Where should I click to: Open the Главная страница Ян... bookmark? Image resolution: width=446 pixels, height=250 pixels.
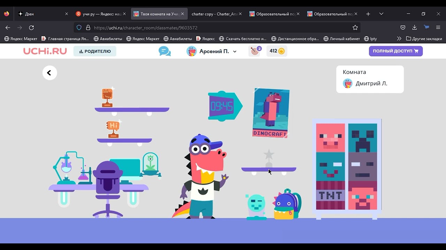pos(65,39)
